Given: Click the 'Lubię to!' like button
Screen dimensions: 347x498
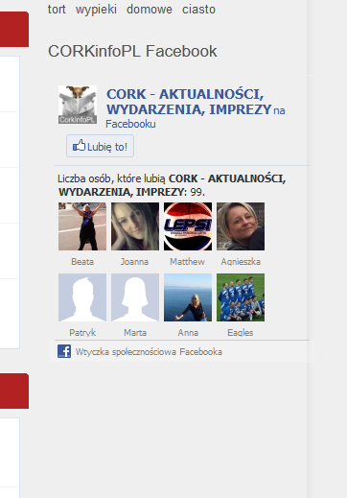Looking at the screenshot, I should click(x=100, y=146).
